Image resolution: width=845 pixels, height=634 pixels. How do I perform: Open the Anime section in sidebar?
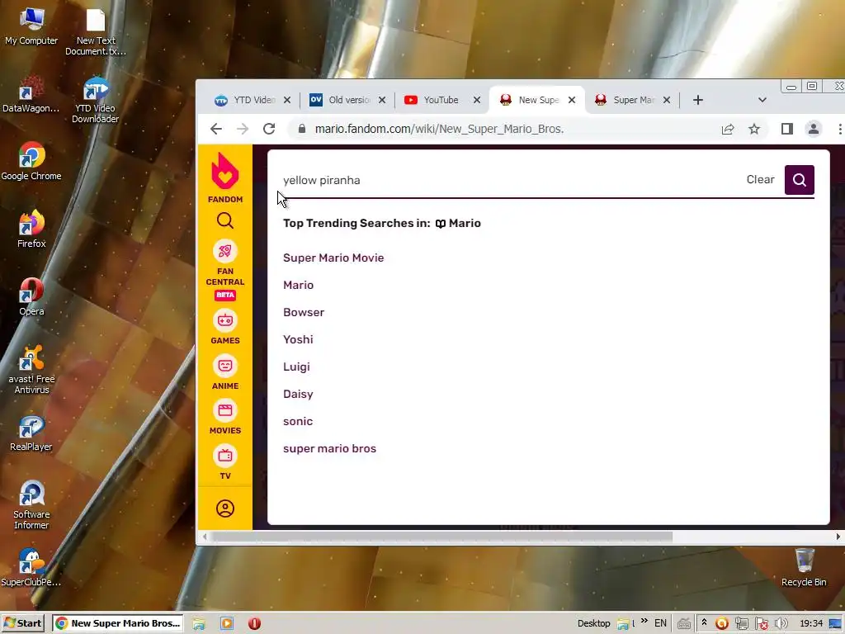224,372
